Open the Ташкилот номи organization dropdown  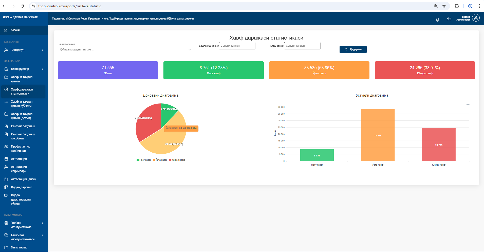coord(125,50)
